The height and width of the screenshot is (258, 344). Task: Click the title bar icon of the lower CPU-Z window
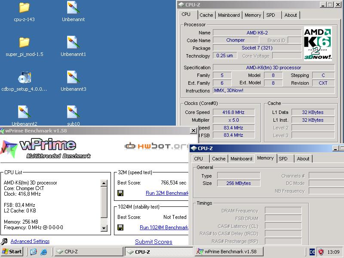point(194,148)
